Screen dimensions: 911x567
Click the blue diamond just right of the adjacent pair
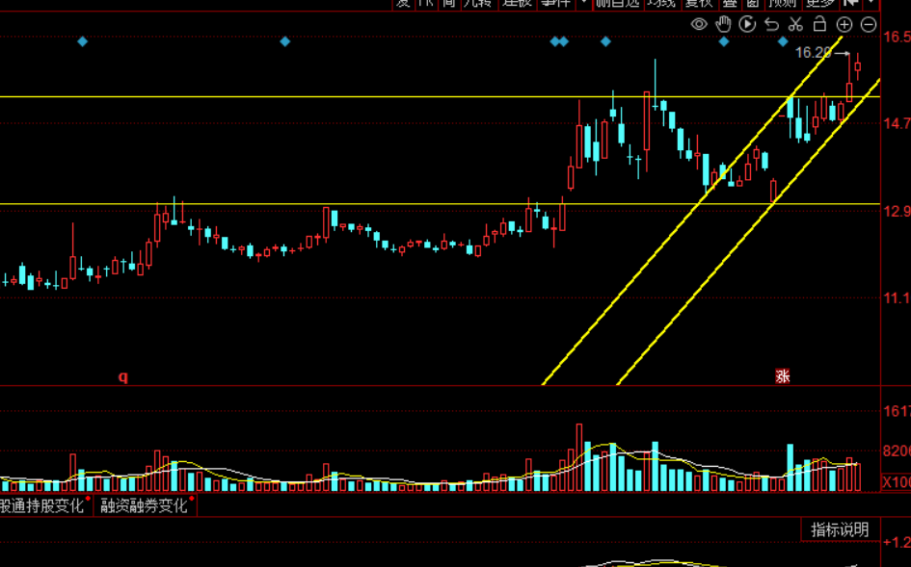(x=606, y=41)
